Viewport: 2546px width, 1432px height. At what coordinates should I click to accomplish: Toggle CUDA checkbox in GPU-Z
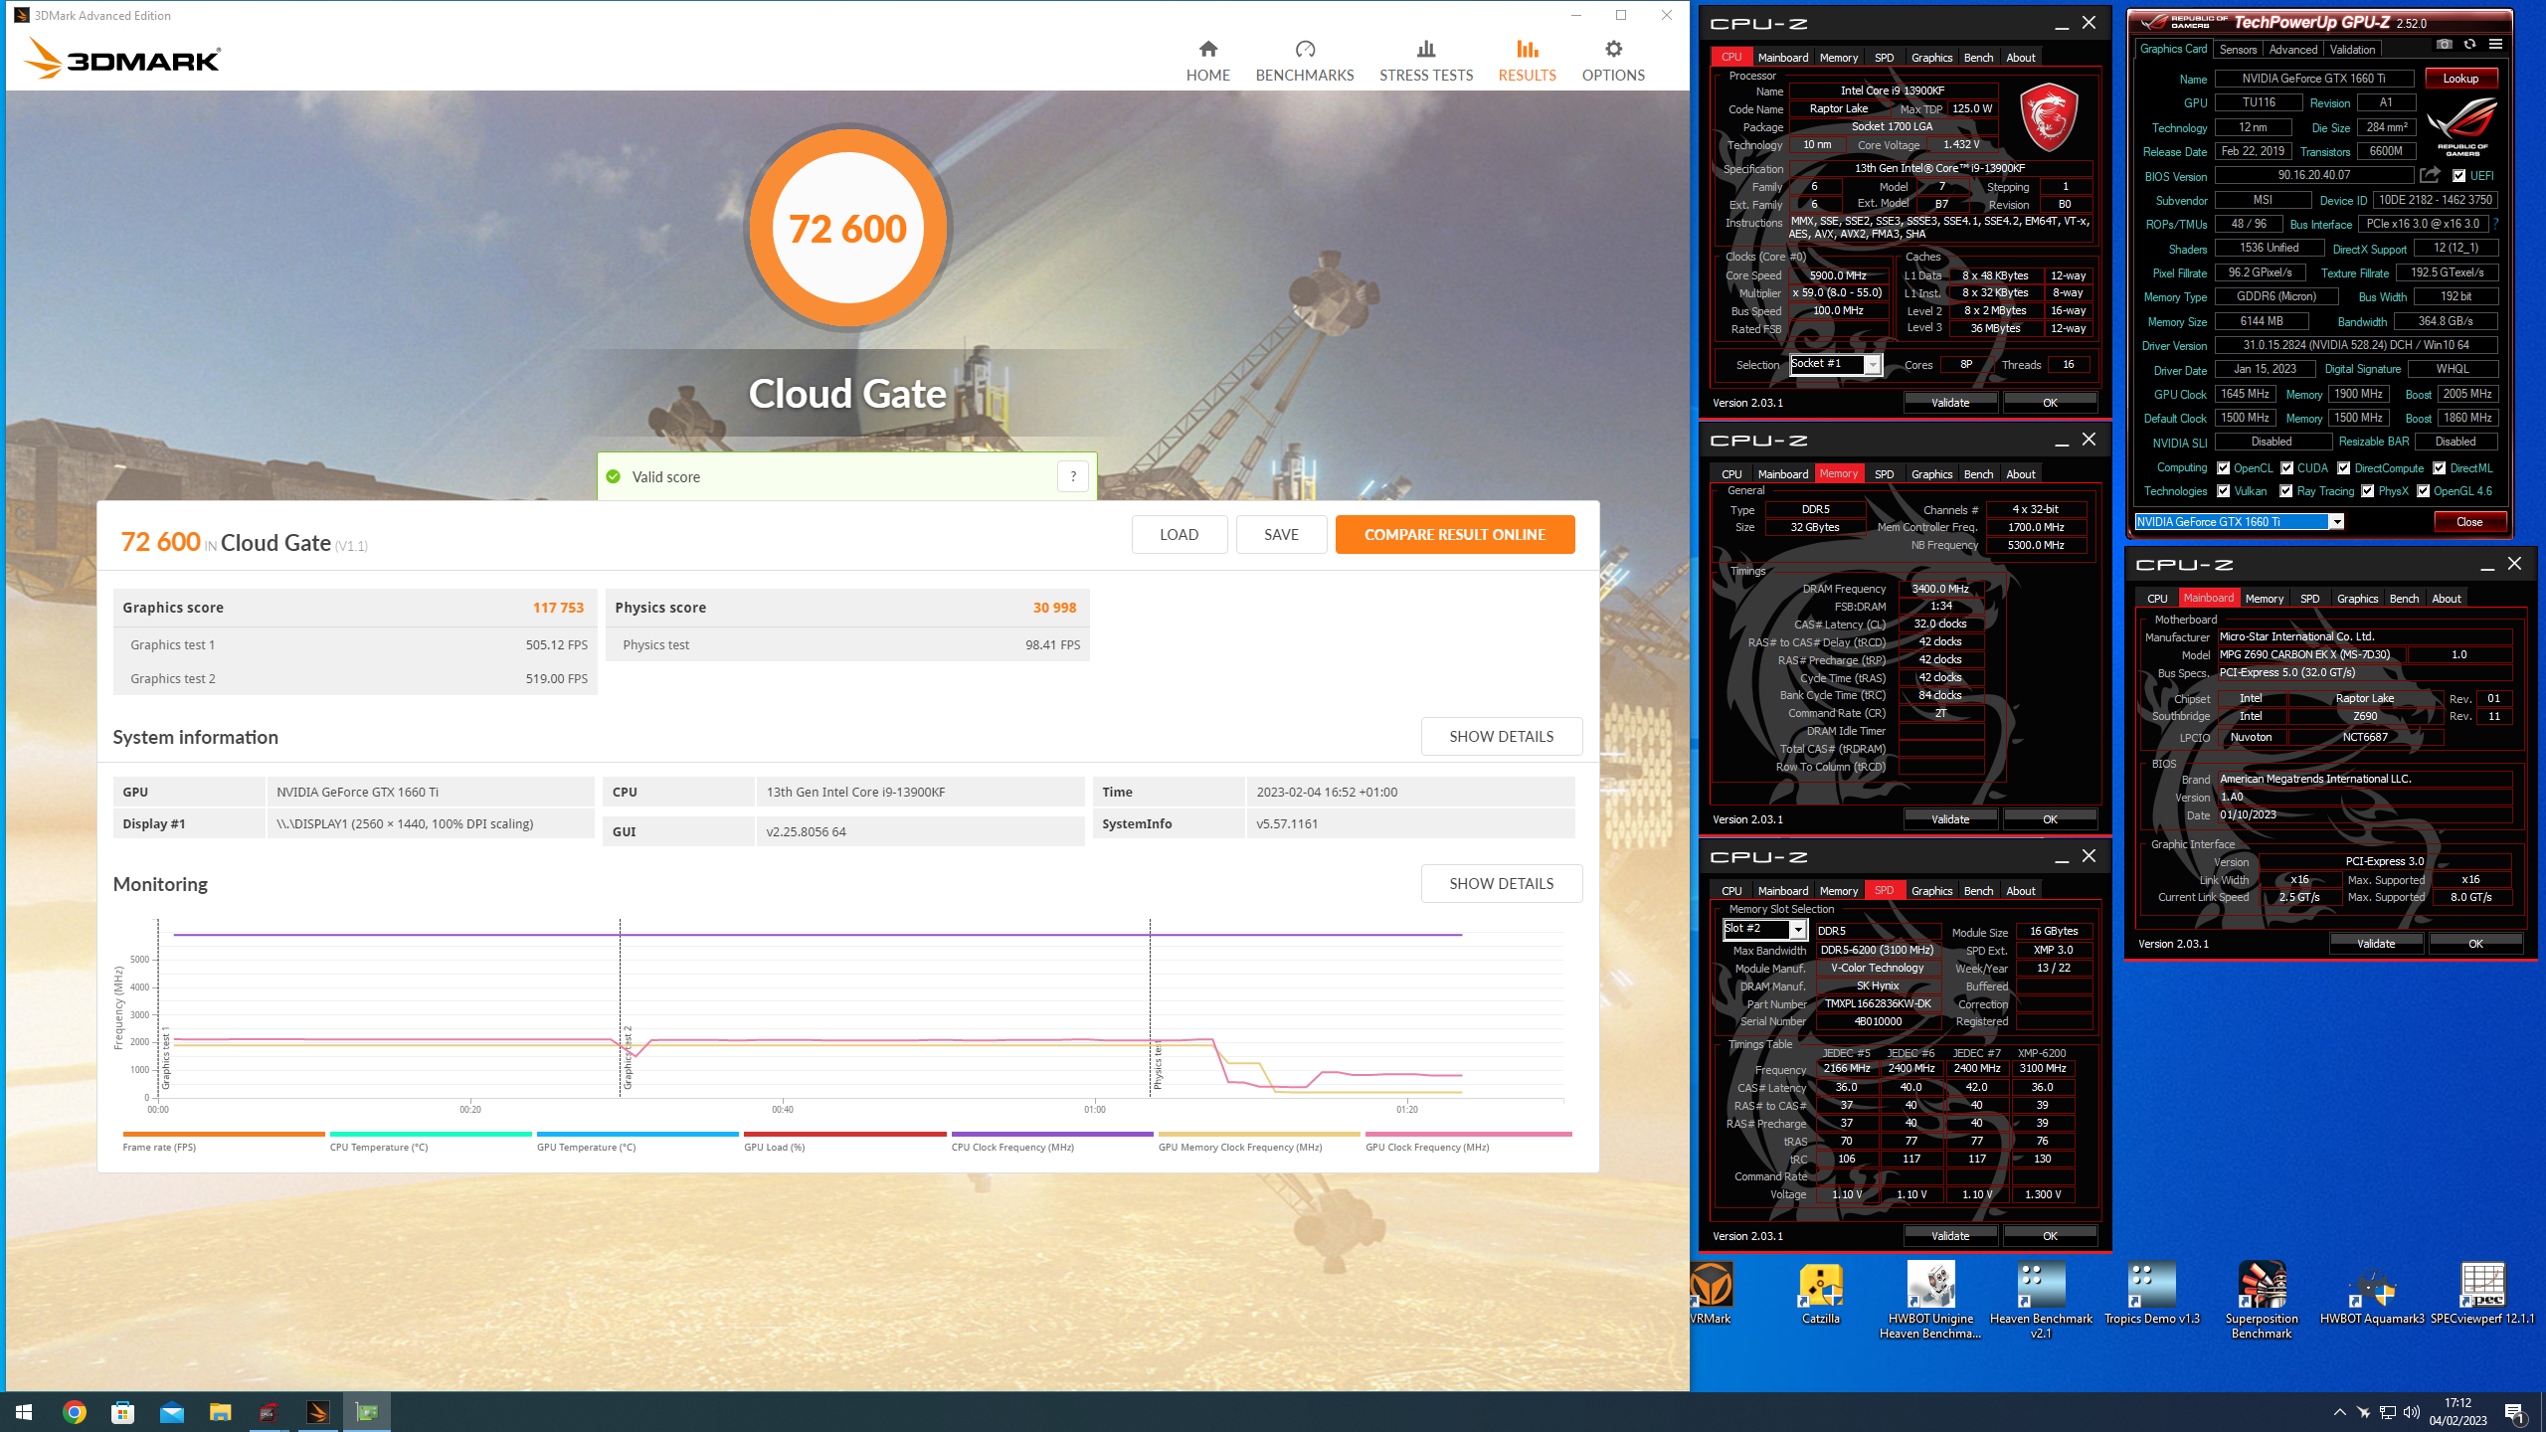(2286, 468)
